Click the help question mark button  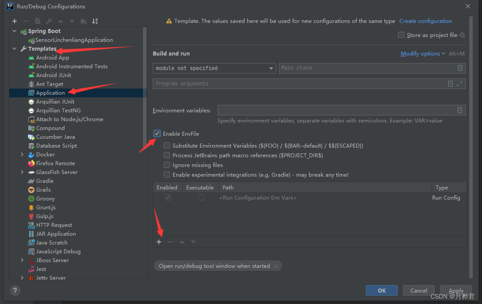15,290
